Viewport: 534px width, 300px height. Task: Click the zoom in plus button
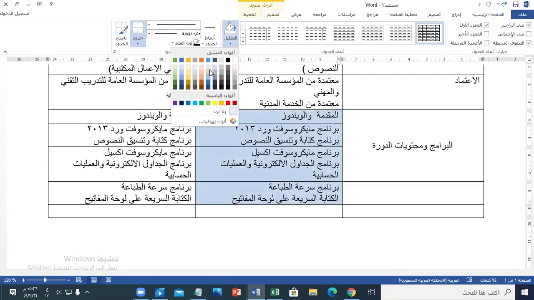pos(23,280)
